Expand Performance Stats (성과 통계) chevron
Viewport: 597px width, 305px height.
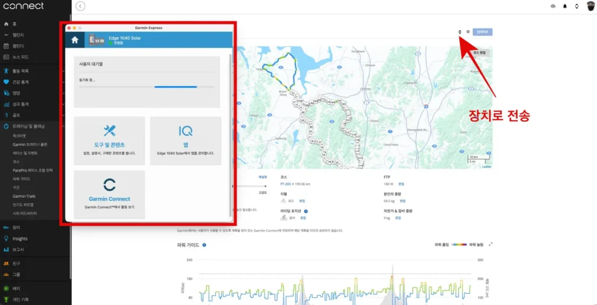tap(63, 104)
